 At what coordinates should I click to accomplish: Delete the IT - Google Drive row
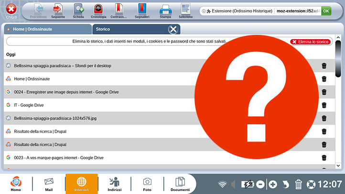tap(324, 105)
